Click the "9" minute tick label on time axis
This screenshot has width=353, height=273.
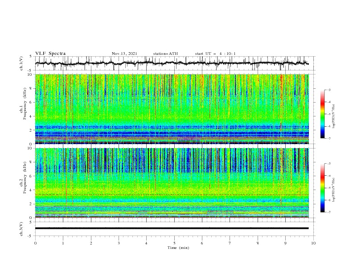click(x=285, y=243)
